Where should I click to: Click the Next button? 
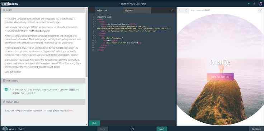(x=162, y=129)
